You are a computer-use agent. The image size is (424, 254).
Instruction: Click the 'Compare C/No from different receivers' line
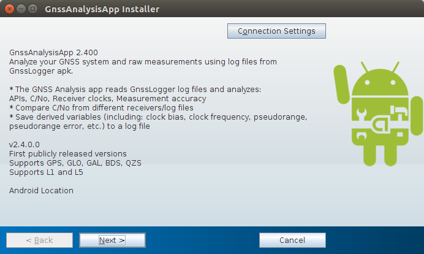click(101, 107)
